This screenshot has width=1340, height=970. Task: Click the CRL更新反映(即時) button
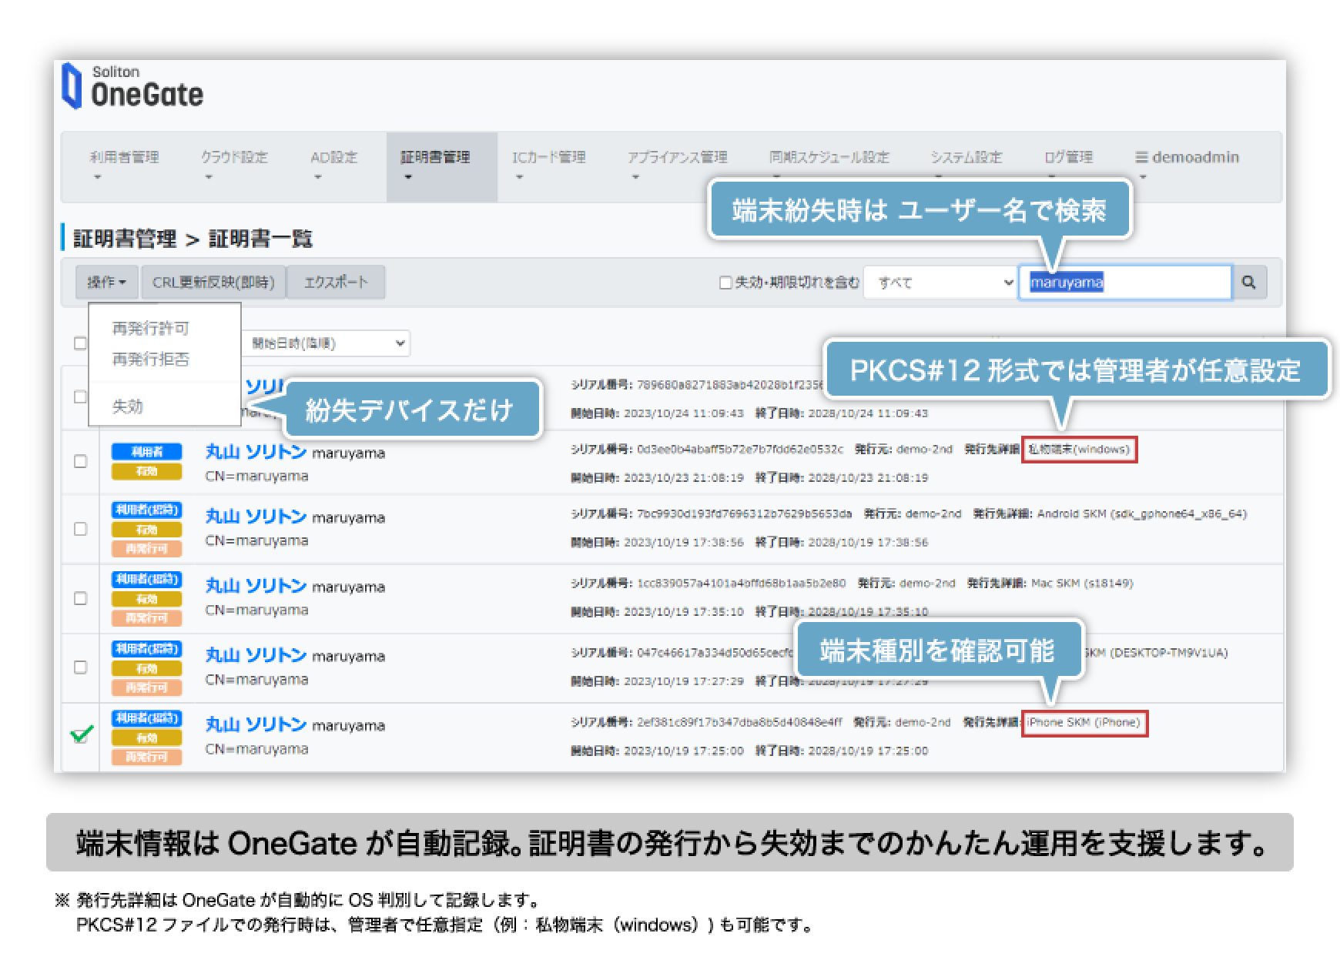(x=213, y=283)
